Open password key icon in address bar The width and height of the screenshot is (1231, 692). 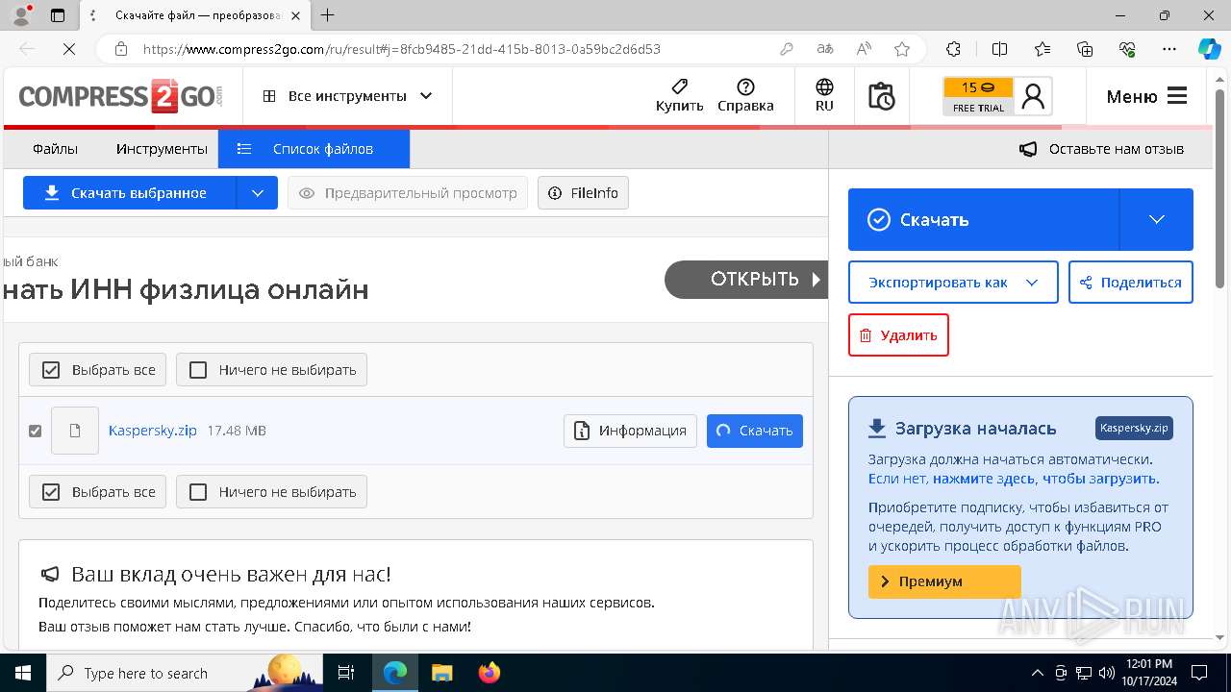click(x=787, y=49)
